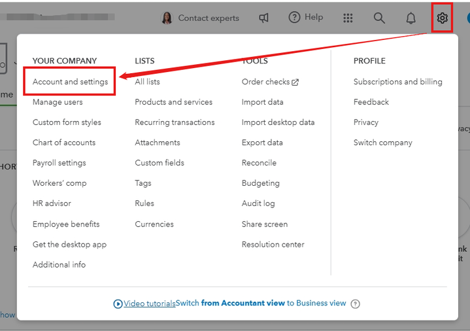
Task: Open Recurring transactions list
Action: [175, 122]
